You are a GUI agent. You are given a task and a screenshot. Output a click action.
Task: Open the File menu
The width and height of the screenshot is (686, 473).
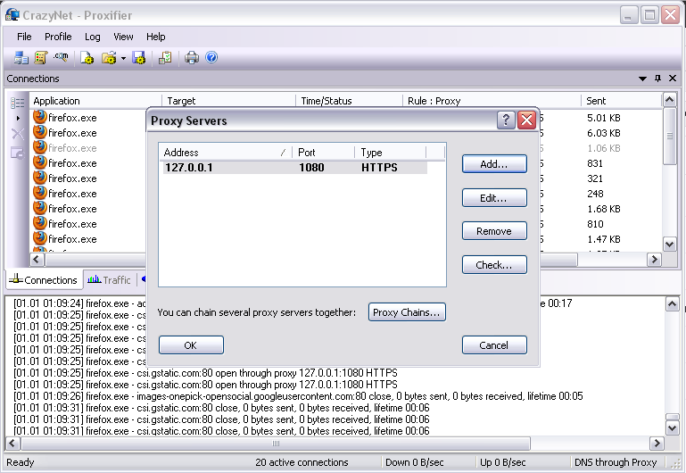pos(24,37)
